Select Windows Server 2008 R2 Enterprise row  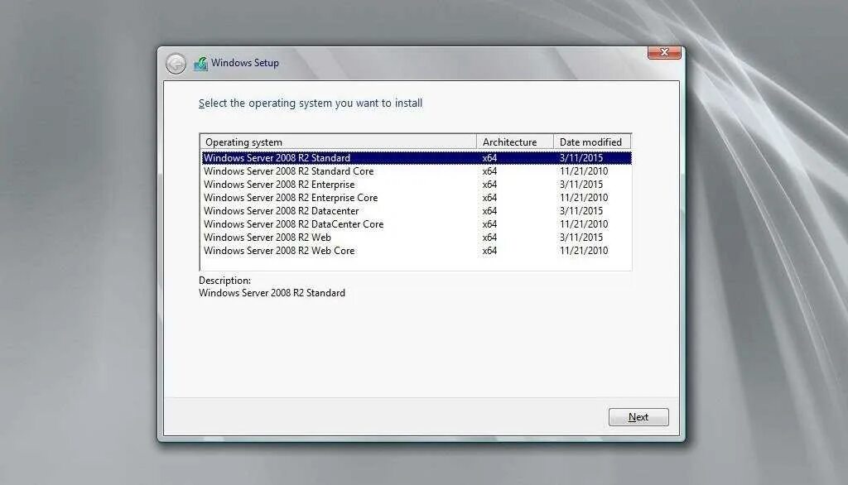(x=417, y=185)
